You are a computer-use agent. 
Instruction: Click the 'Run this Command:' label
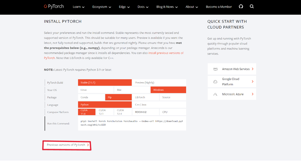[x=58, y=124]
